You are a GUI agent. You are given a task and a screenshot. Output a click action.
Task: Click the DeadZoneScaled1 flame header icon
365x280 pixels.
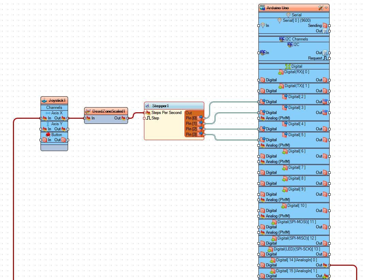[87, 111]
